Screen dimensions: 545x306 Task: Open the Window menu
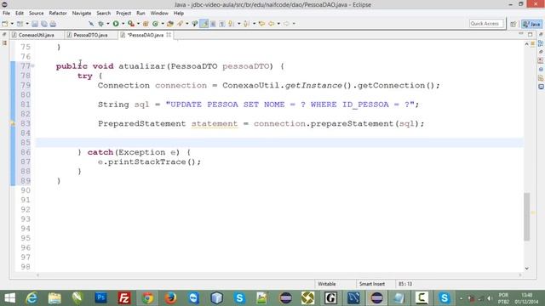pos(159,14)
